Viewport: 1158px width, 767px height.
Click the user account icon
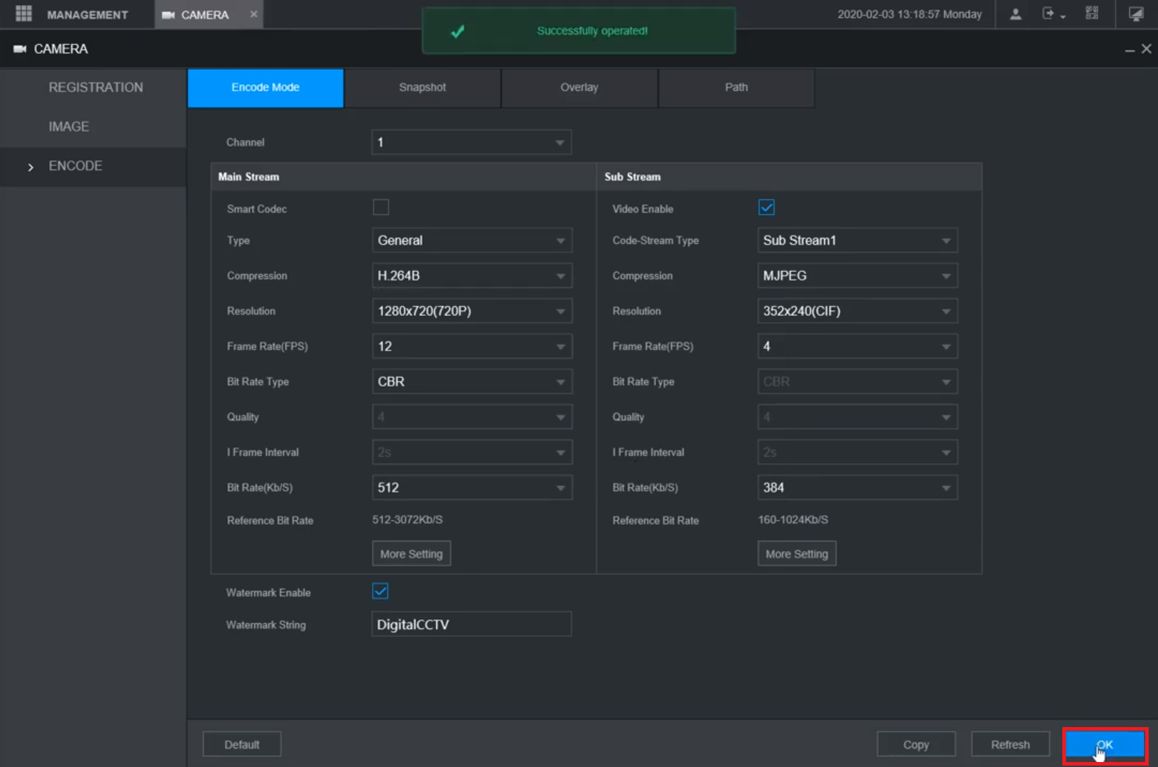[1015, 14]
